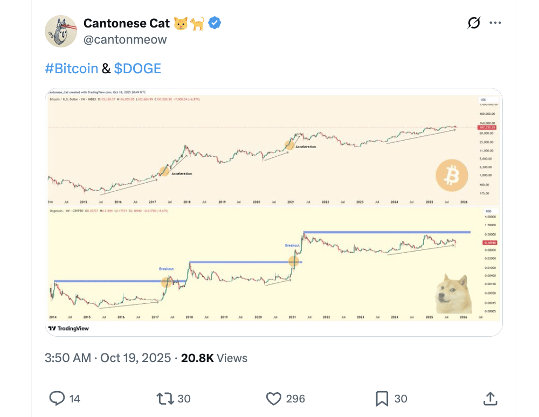
Task: Open the $DOGE cashtag link
Action: tap(137, 68)
